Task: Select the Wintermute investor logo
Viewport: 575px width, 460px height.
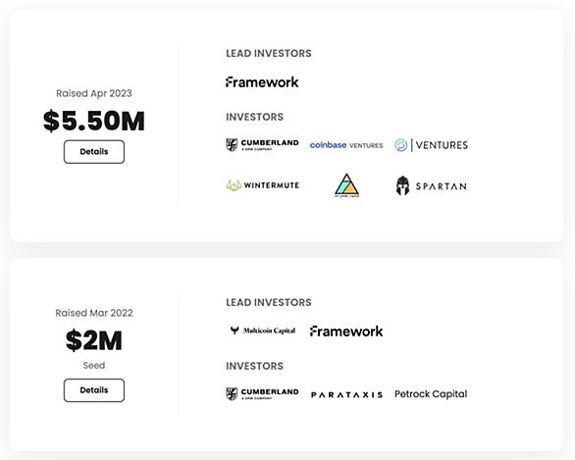Action: pos(263,185)
